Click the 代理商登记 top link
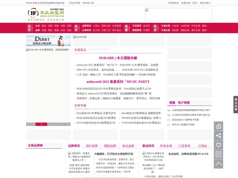 pos(173,3)
